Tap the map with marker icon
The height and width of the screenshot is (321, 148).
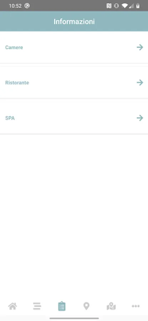click(x=111, y=306)
